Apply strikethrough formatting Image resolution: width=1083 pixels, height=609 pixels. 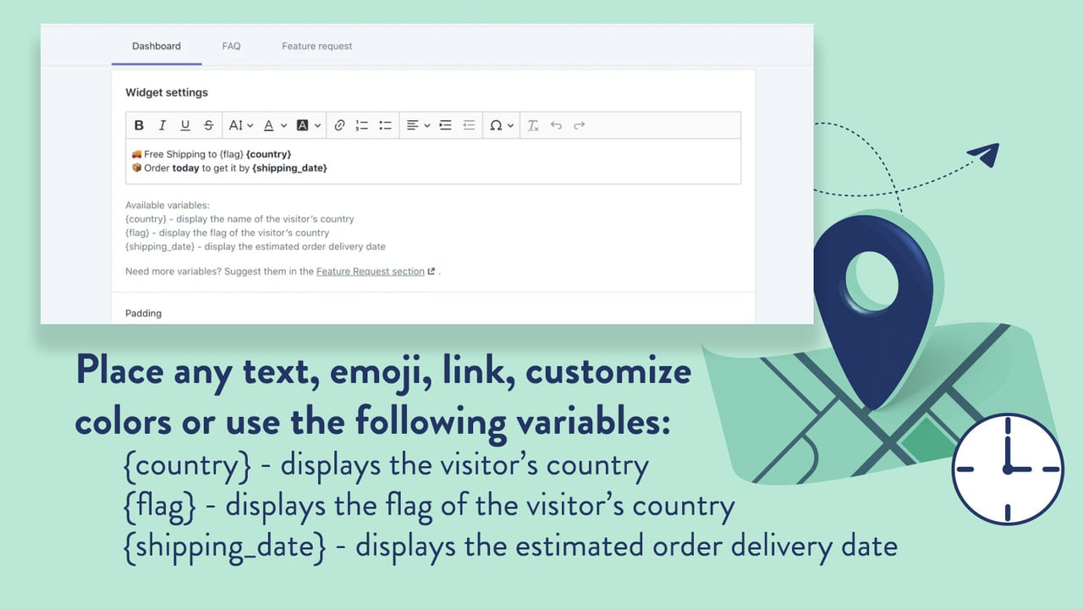[x=208, y=125]
